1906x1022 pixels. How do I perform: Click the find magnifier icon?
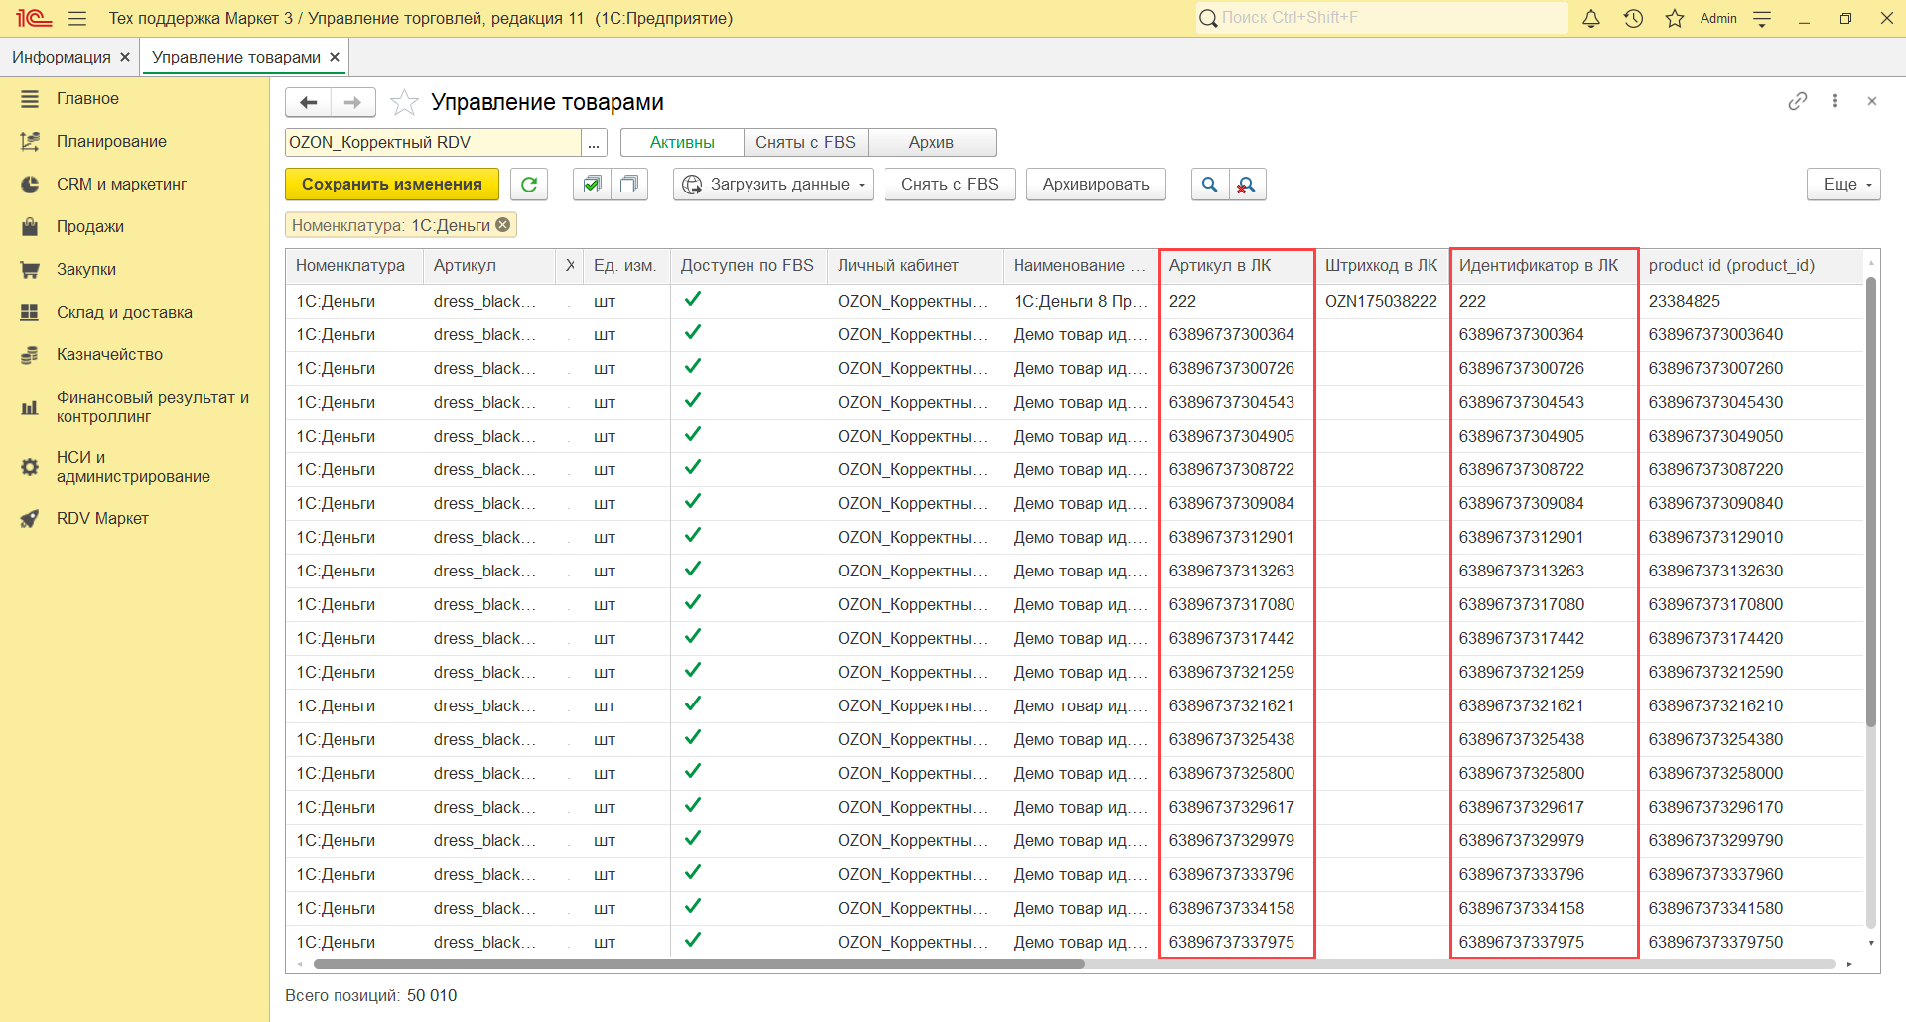pos(1209,185)
